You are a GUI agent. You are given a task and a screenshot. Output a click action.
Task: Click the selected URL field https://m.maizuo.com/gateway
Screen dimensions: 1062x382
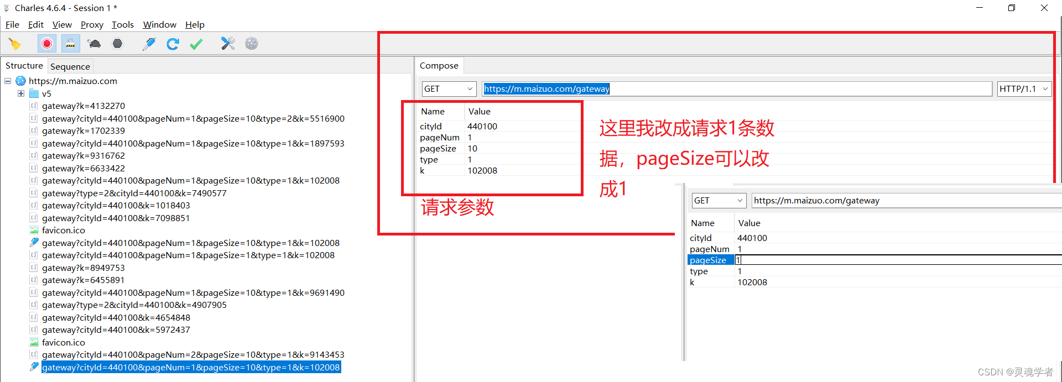(737, 88)
